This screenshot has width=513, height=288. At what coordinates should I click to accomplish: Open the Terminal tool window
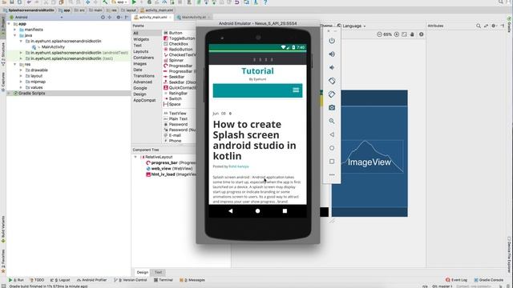tap(164, 280)
